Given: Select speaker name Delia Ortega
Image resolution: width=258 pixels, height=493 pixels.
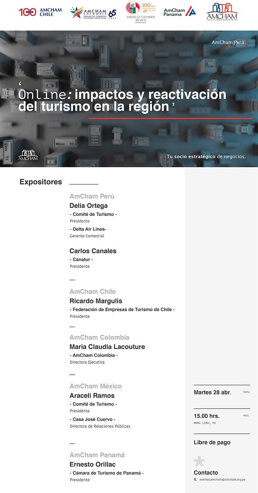Looking at the screenshot, I should tap(88, 206).
